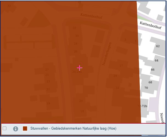
Task: Select house number 64
Action: (157, 60)
